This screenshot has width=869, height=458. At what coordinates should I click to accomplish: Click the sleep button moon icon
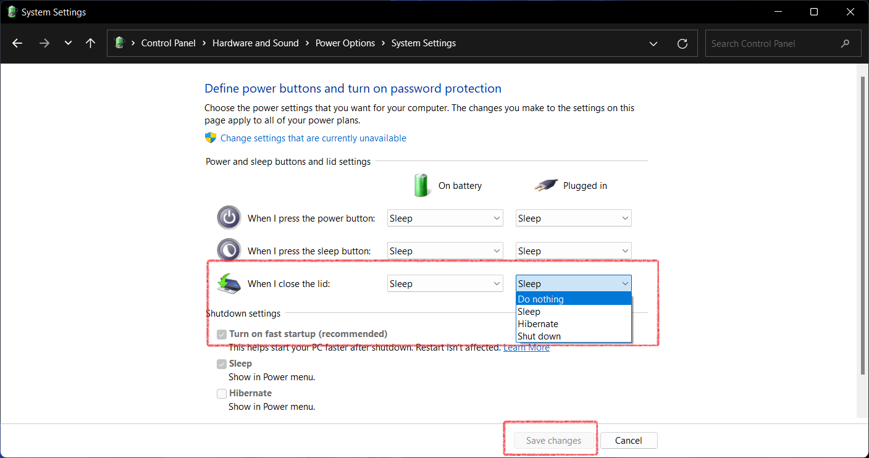(229, 250)
